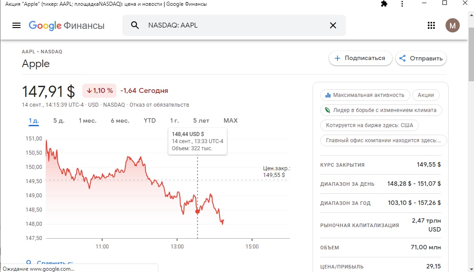The image size is (474, 272).
Task: Click the search magnifier icon
Action: coord(135,25)
